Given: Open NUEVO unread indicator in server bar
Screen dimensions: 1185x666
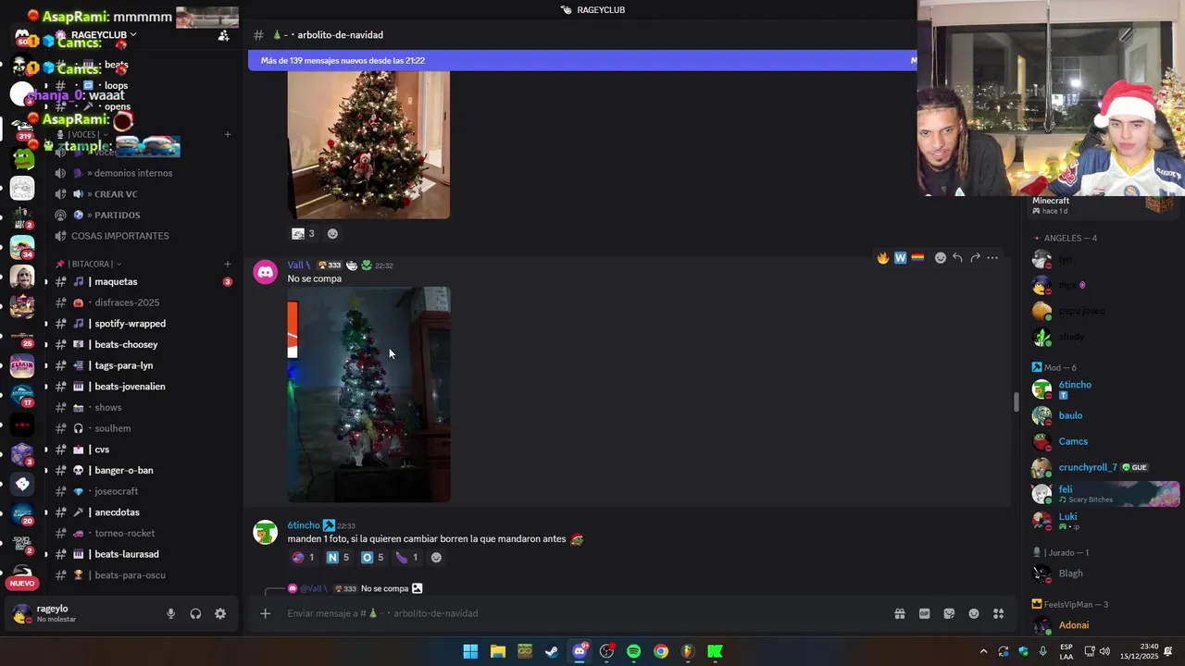Looking at the screenshot, I should pos(22,583).
